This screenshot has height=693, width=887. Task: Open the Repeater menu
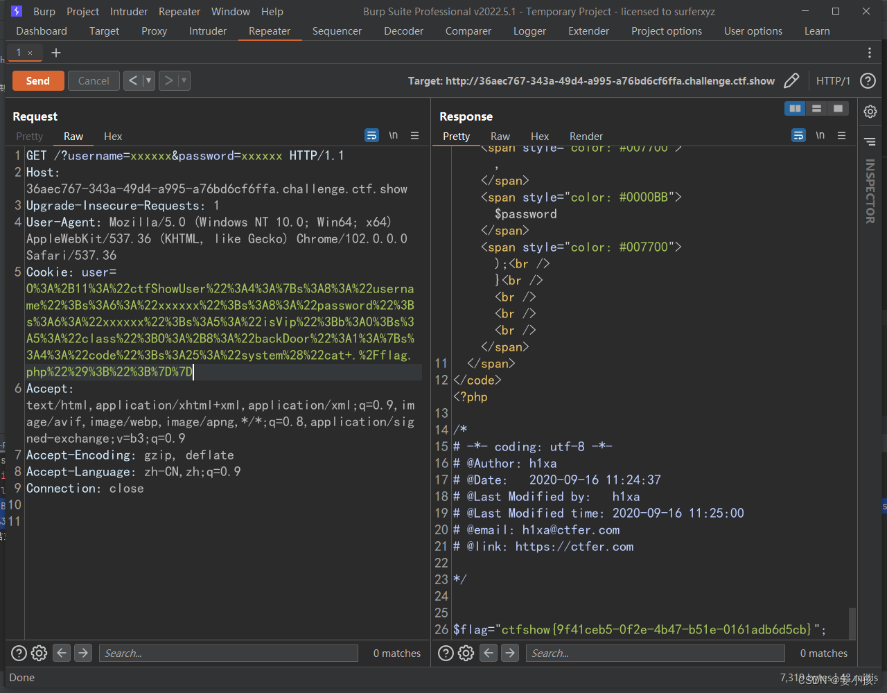coord(179,12)
